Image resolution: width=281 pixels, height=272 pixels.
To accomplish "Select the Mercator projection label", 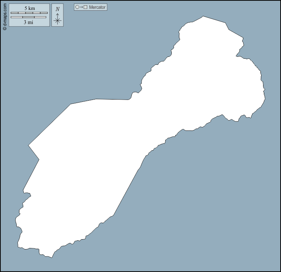I will (x=97, y=7).
